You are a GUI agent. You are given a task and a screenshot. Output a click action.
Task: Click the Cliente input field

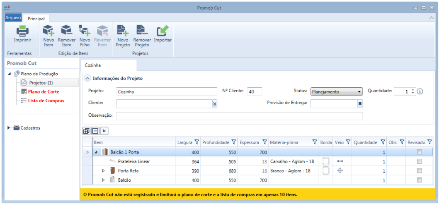point(164,103)
